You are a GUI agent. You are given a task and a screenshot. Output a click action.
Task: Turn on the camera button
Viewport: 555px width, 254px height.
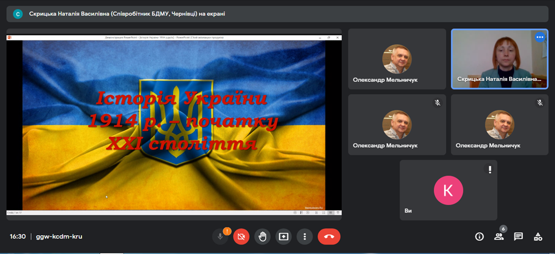(x=241, y=237)
